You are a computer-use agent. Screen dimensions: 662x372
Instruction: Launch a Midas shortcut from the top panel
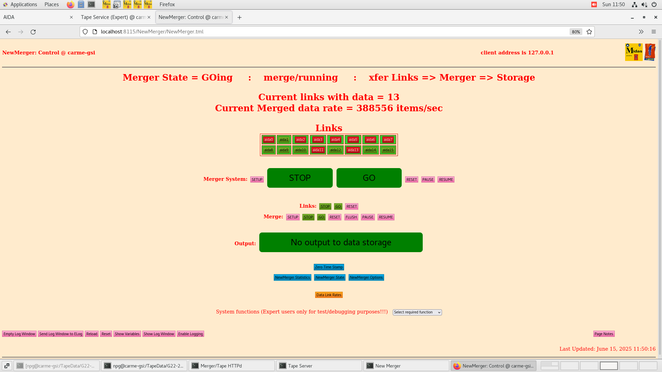coord(106,4)
